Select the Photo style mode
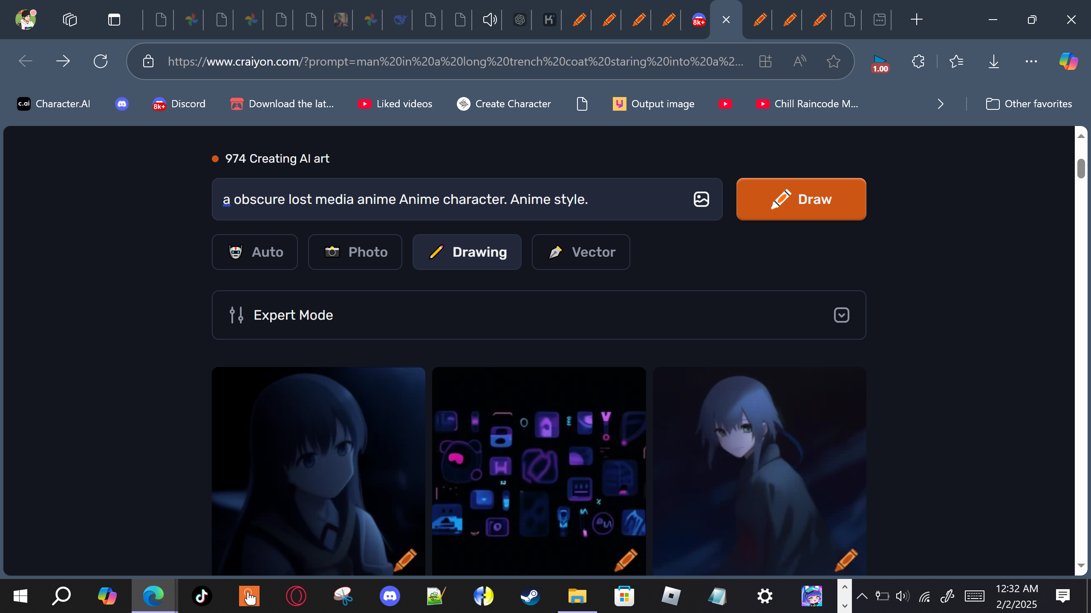Screen dimensions: 1091x613 pyautogui.click(x=355, y=252)
